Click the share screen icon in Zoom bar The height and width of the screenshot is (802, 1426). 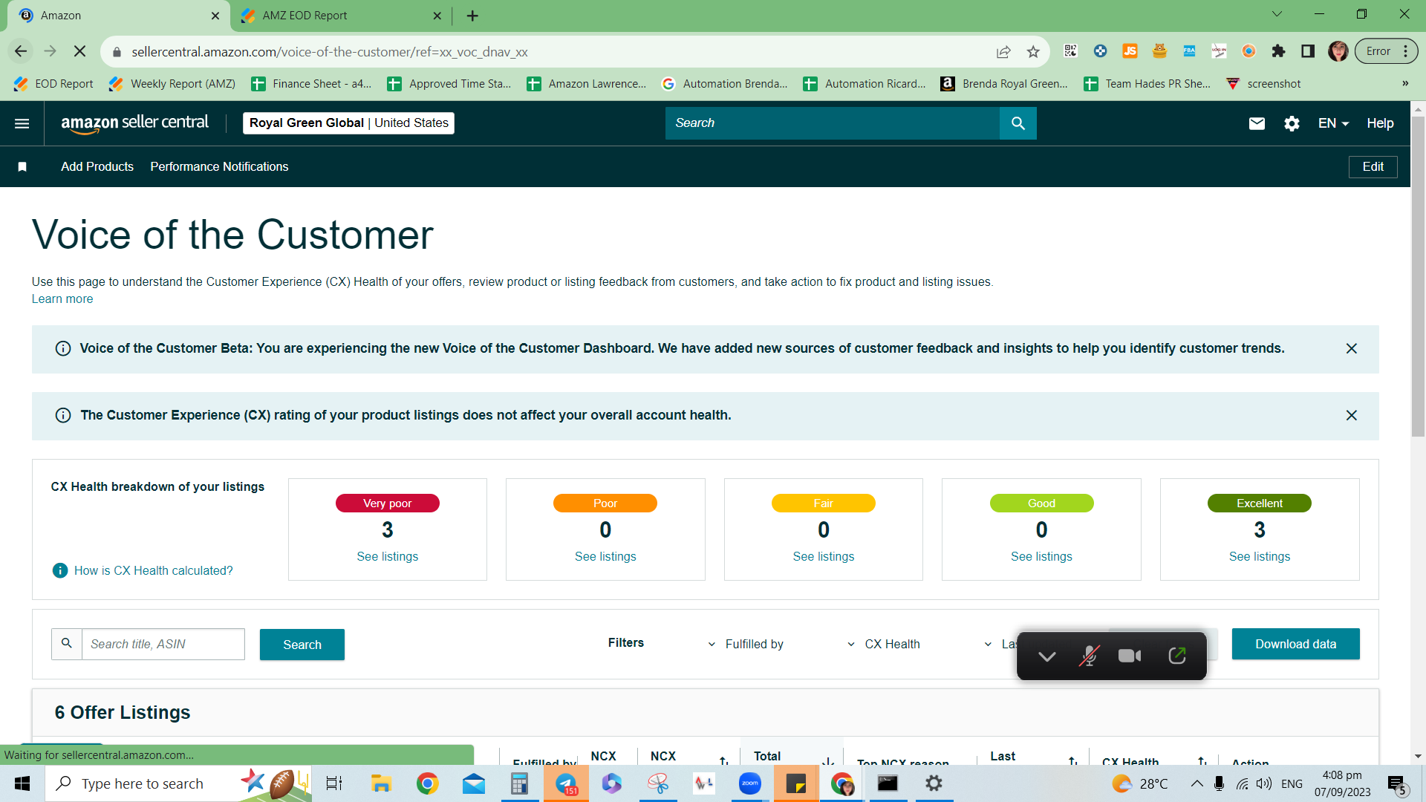pos(1177,656)
